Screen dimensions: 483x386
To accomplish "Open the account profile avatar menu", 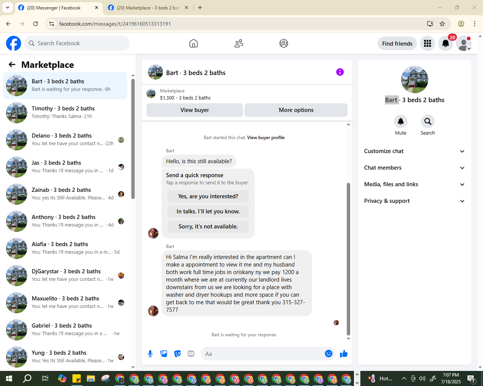I will [x=464, y=43].
